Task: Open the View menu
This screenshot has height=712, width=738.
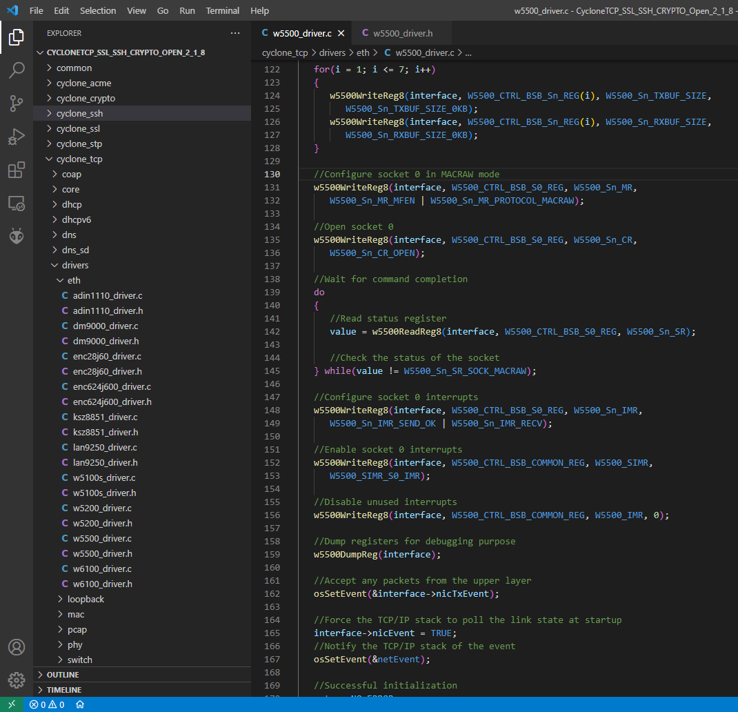Action: click(137, 10)
